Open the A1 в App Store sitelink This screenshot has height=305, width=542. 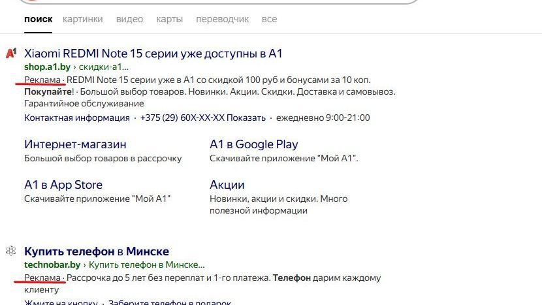coord(63,185)
